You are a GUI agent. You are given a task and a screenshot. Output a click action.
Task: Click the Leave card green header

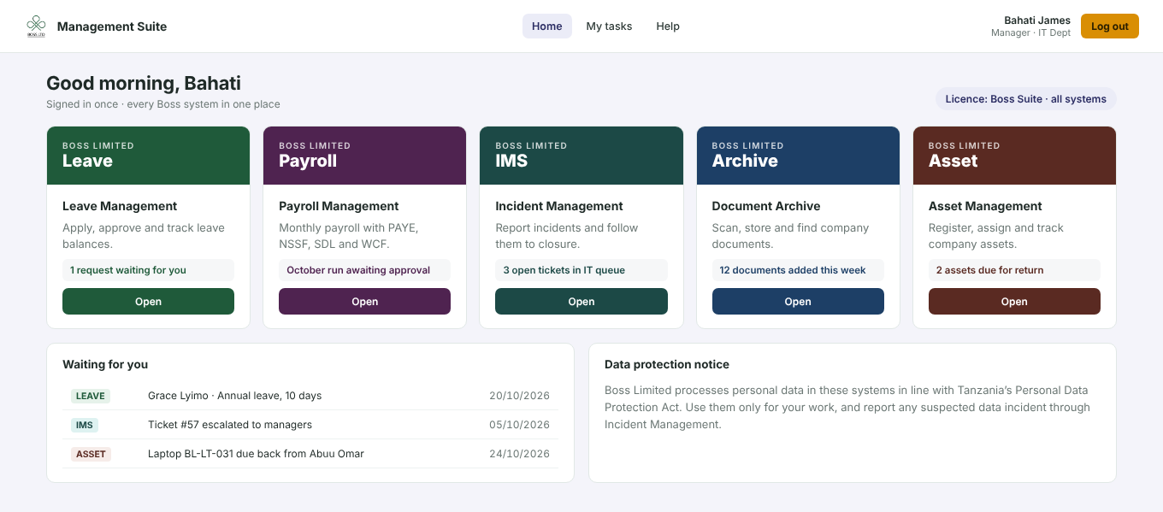148,156
